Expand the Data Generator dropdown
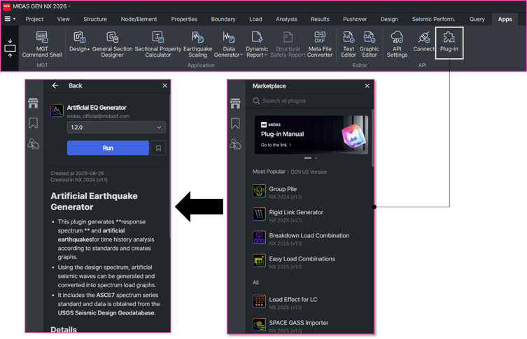 [229, 43]
